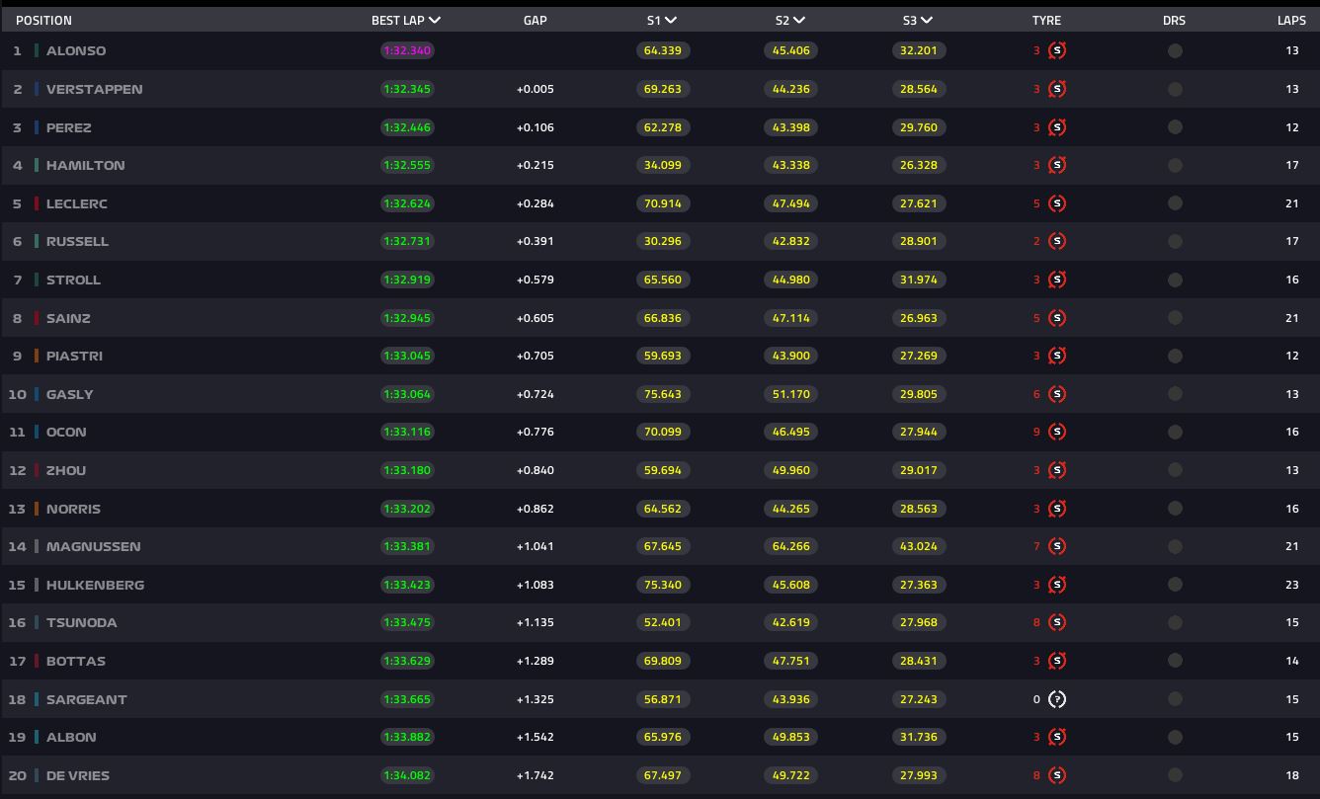Click the Position column header
Viewport: 1320px width, 799px height.
click(43, 20)
